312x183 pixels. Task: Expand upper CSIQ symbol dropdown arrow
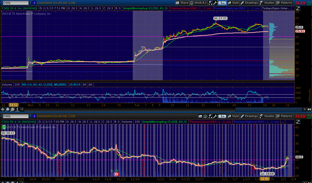point(31,3)
